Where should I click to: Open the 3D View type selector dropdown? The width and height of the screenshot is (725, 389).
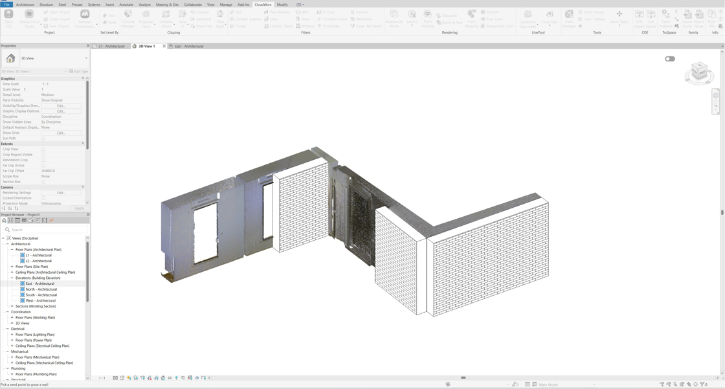click(x=86, y=58)
